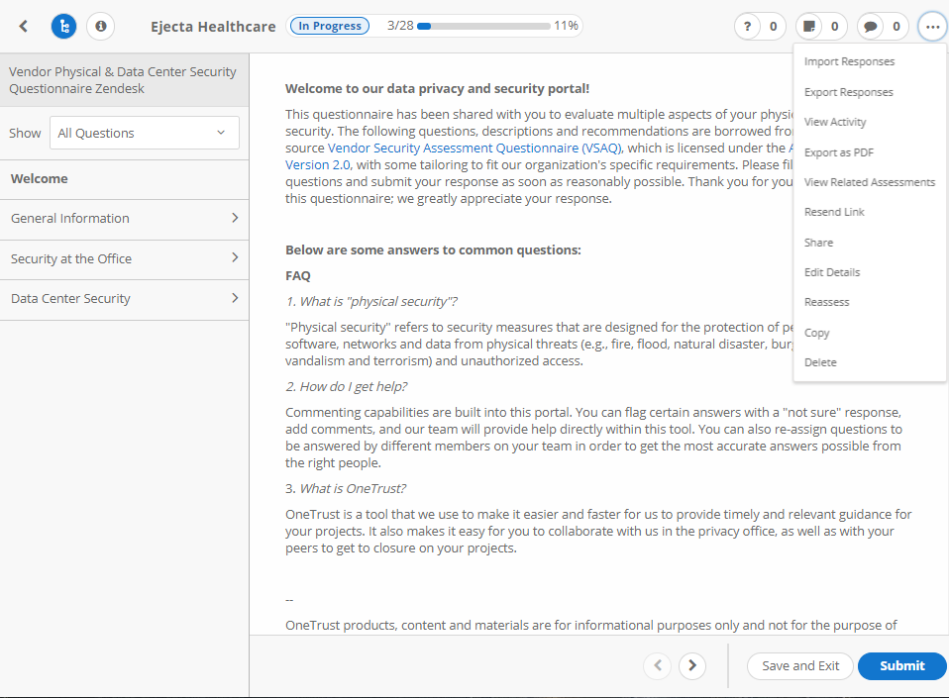
Task: Expand the Security at the Office section
Action: pyautogui.click(x=124, y=258)
